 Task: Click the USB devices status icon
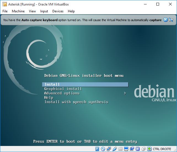[x=115, y=149]
